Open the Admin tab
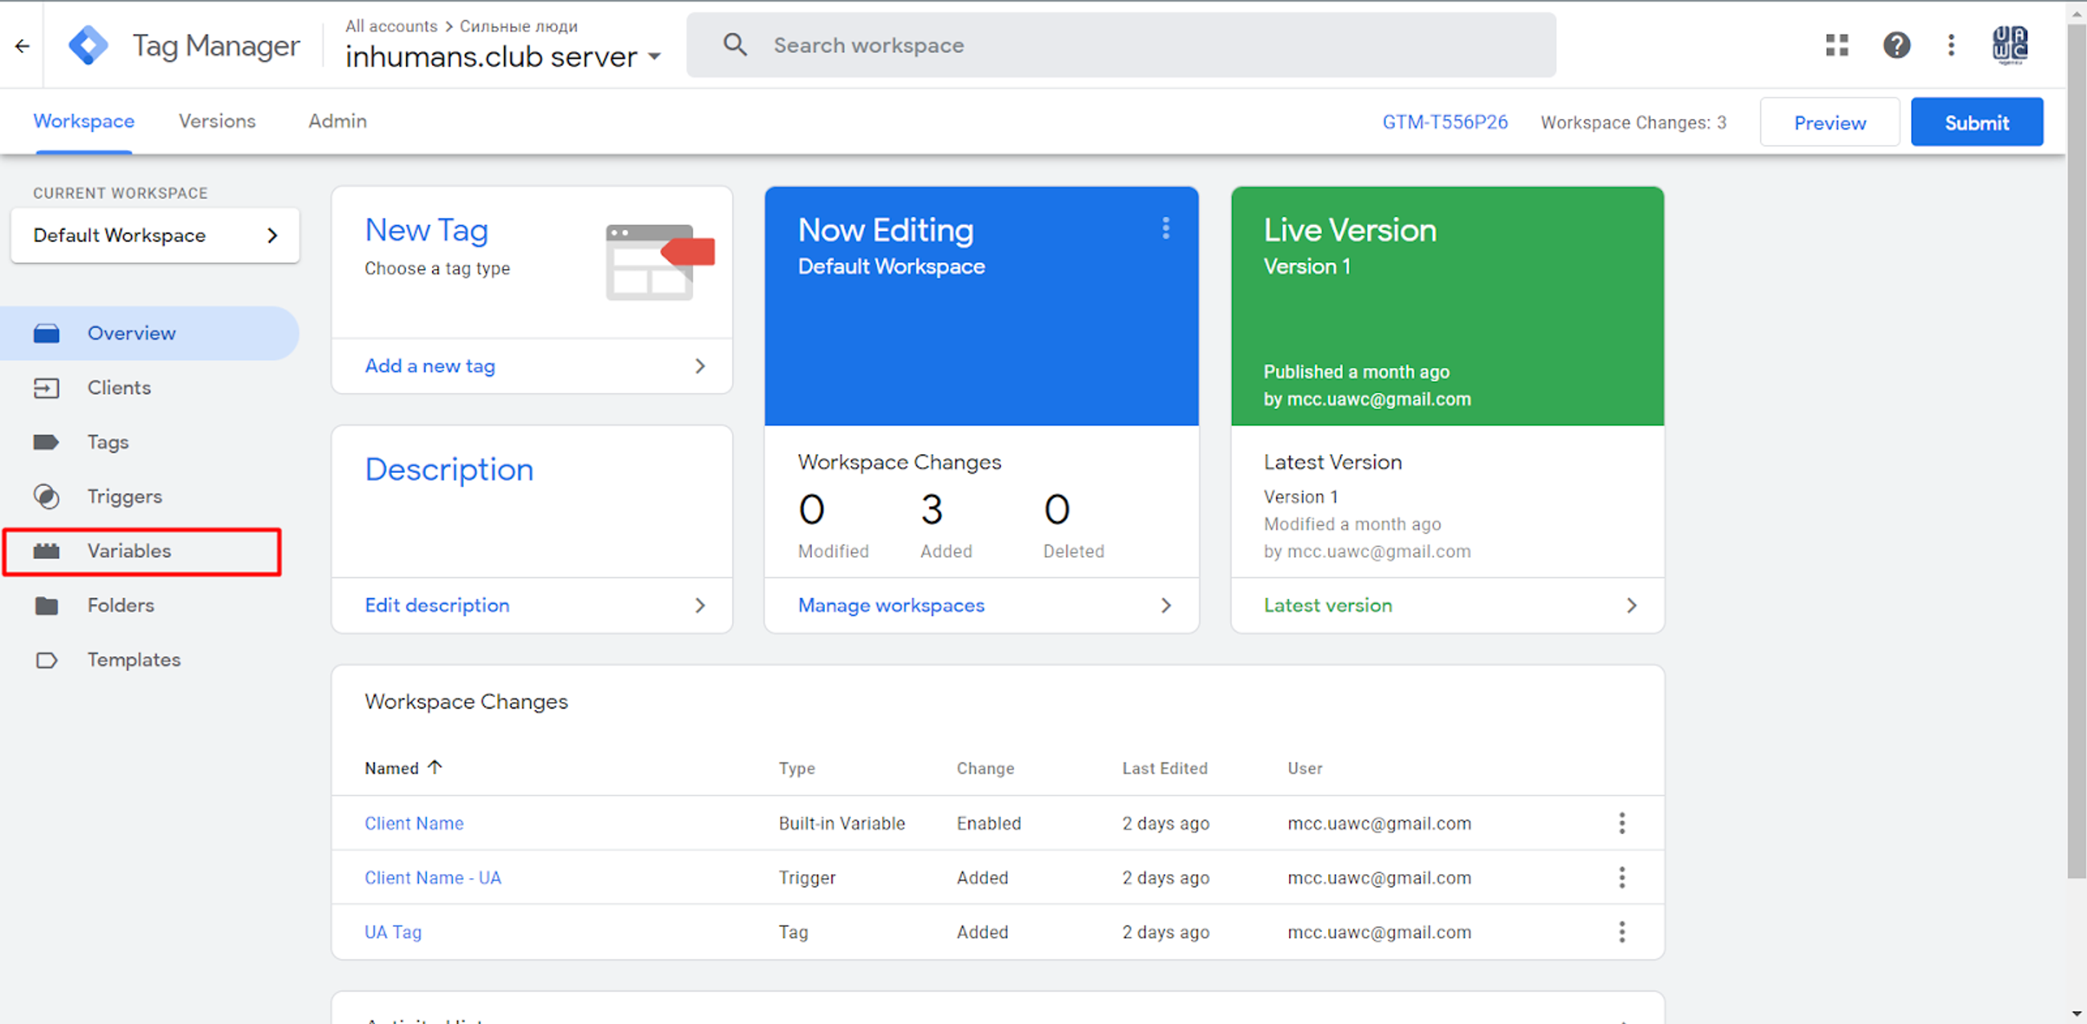Viewport: 2087px width, 1024px height. pos(337,121)
